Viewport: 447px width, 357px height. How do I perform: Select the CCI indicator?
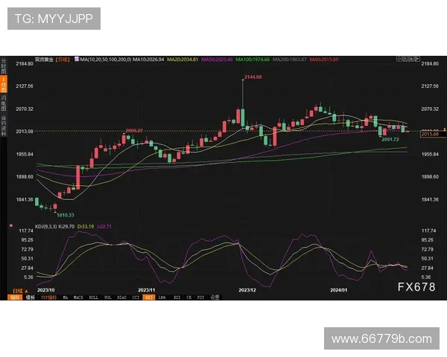pyautogui.click(x=136, y=296)
